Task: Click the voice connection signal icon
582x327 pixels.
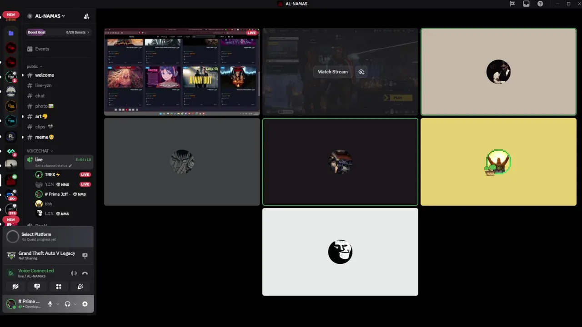Action: 11,273
